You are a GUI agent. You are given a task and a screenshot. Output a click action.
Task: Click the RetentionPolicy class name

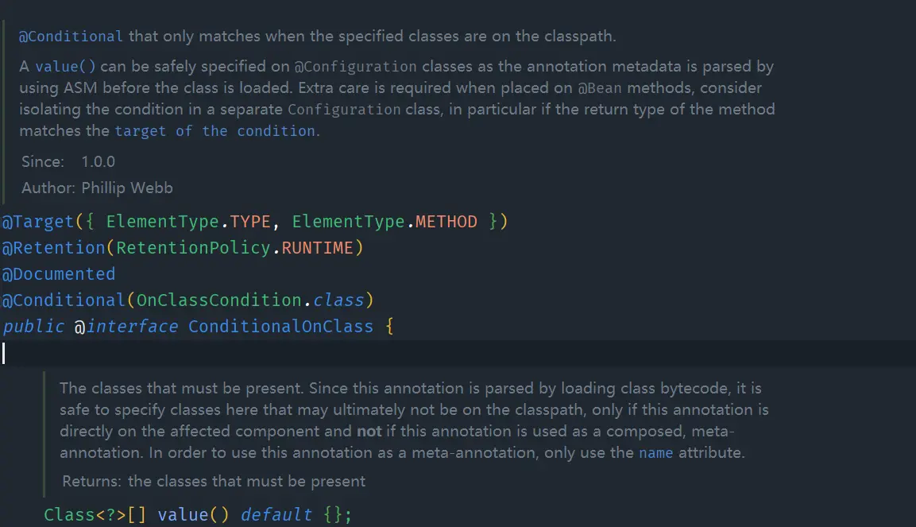click(x=193, y=248)
